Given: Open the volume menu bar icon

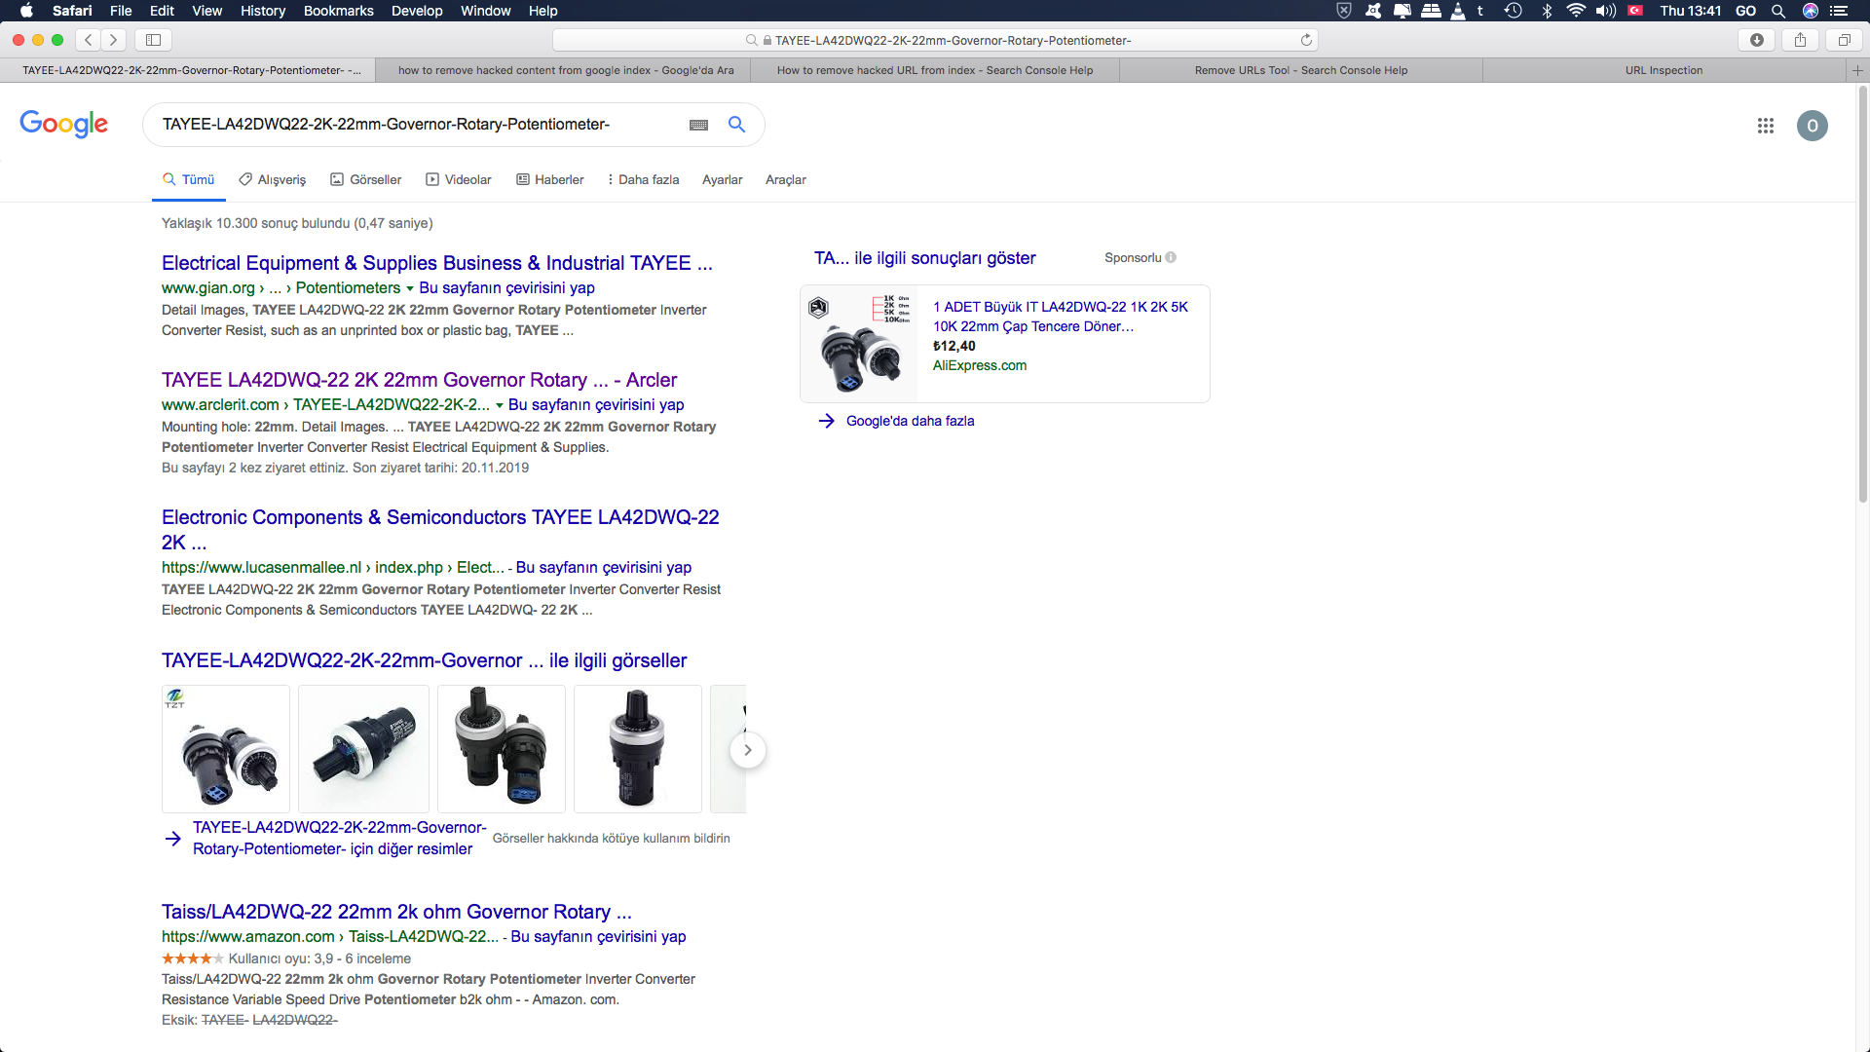Looking at the screenshot, I should click(1605, 11).
